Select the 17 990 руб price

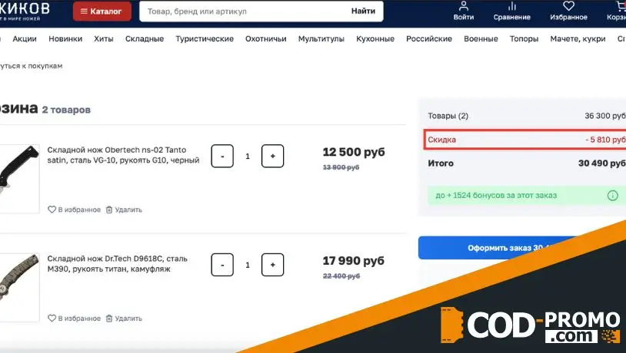(x=354, y=261)
